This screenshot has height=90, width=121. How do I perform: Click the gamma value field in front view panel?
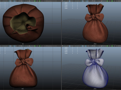pos(42,46)
